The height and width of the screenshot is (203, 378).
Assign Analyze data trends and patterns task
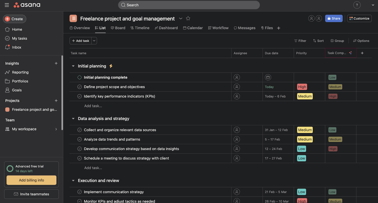(x=237, y=139)
